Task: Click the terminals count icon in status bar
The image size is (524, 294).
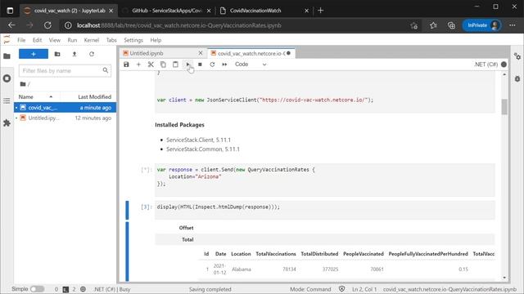Action: pyautogui.click(x=65, y=289)
